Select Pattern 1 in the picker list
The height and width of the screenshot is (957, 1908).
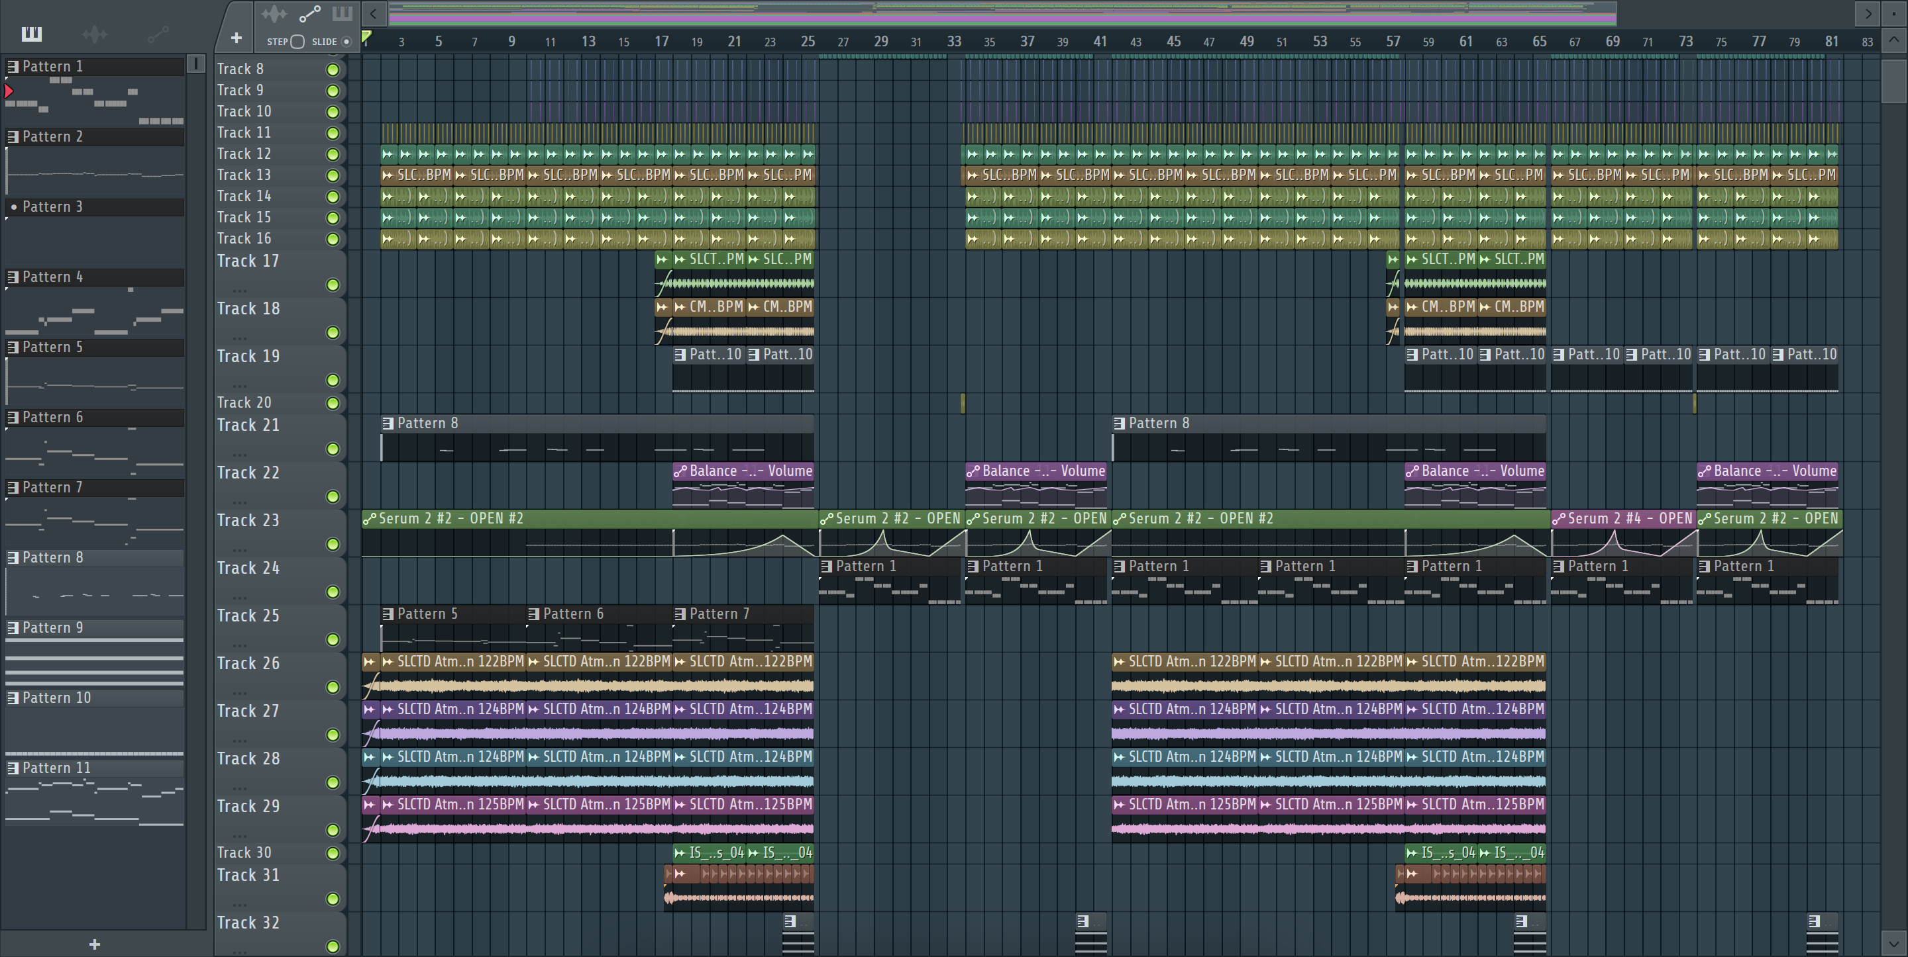tap(95, 67)
